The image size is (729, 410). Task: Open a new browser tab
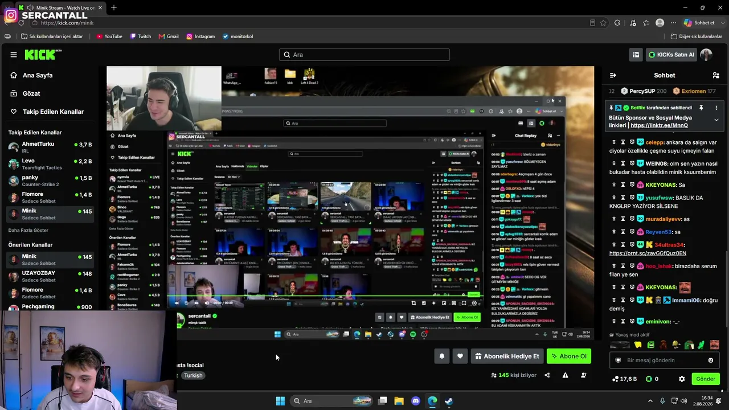coord(114,7)
